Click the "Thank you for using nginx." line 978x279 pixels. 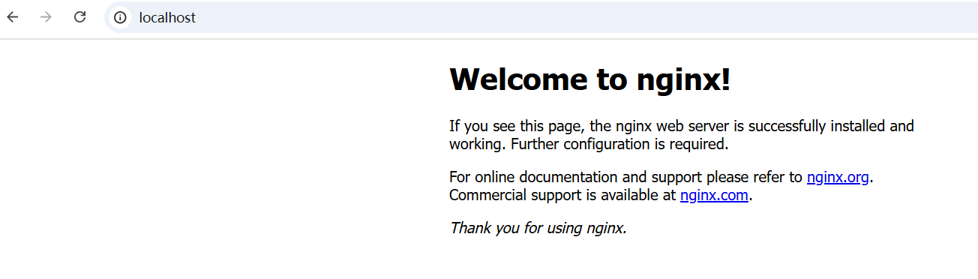[538, 228]
